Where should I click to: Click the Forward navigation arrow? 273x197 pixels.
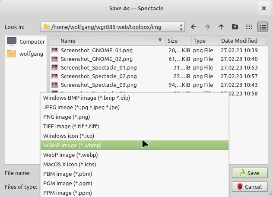[207, 27]
